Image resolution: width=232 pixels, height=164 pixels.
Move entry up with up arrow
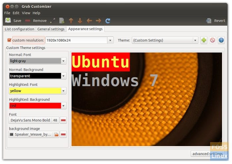(71, 21)
